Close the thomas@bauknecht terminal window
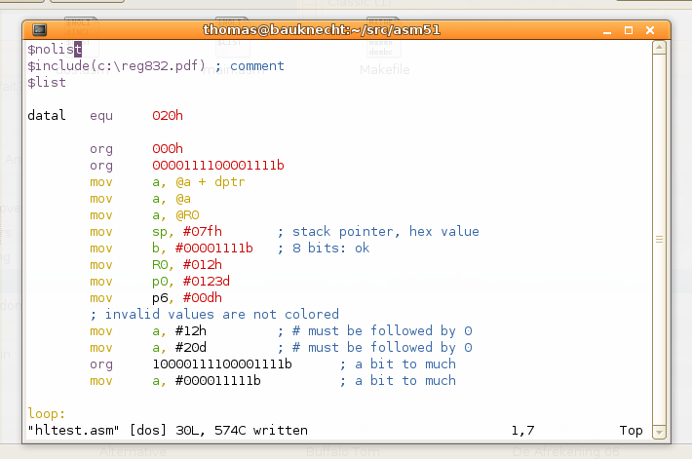 (650, 30)
